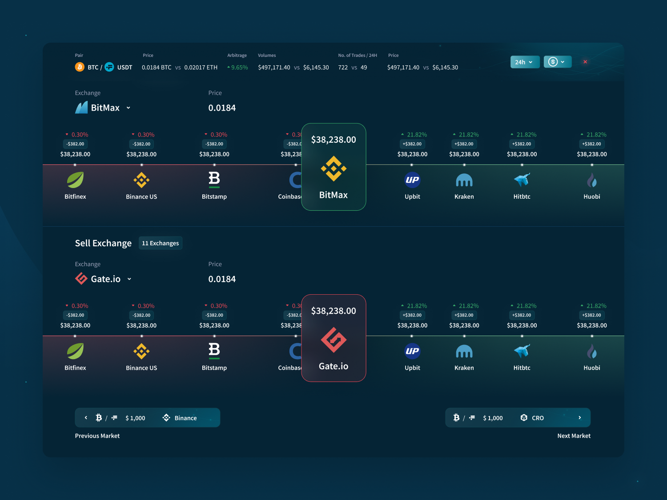
Task: Select Hitbtc icon in the Sell Exchange row
Action: [522, 351]
